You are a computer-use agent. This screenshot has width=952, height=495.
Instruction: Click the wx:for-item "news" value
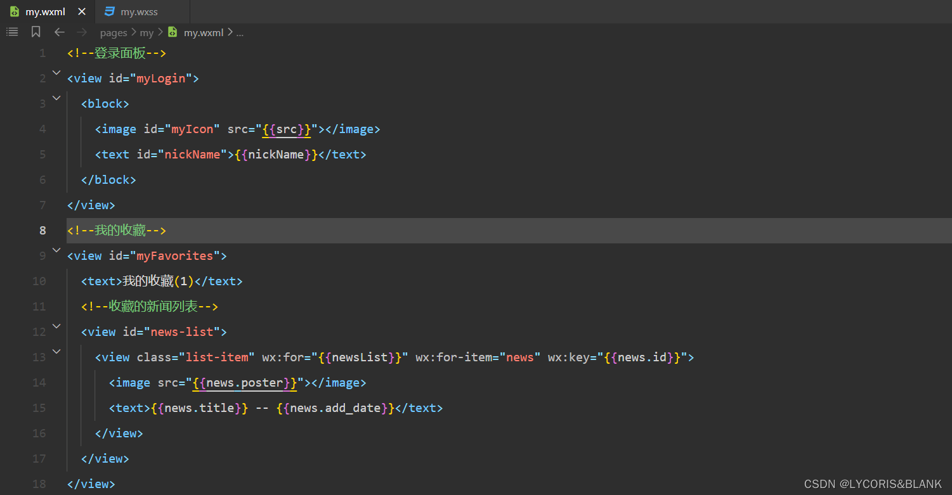pos(520,357)
